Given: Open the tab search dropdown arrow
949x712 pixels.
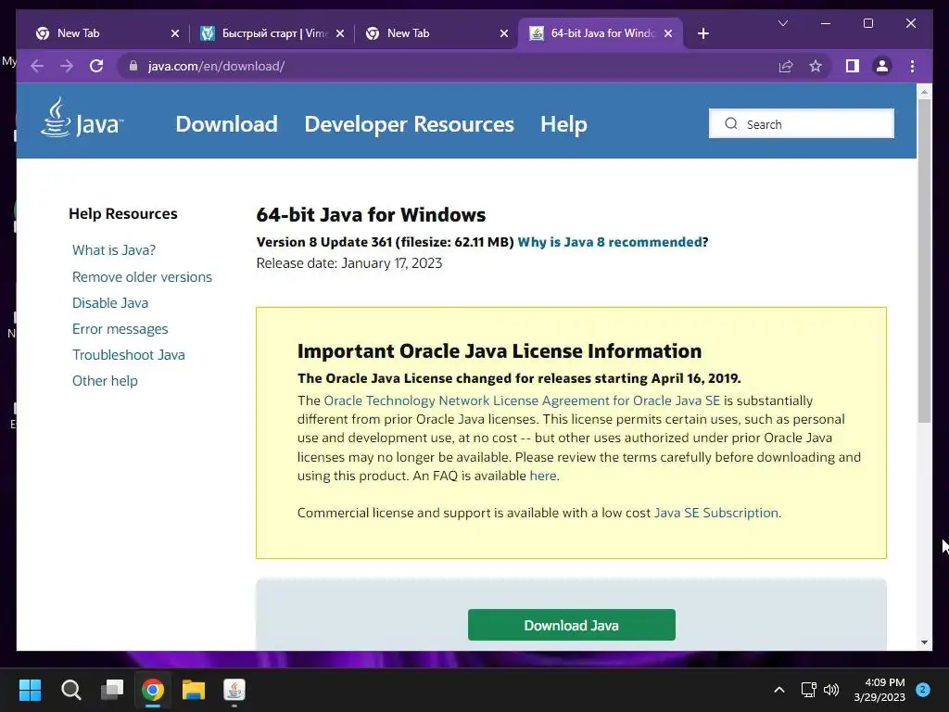Looking at the screenshot, I should point(782,23).
